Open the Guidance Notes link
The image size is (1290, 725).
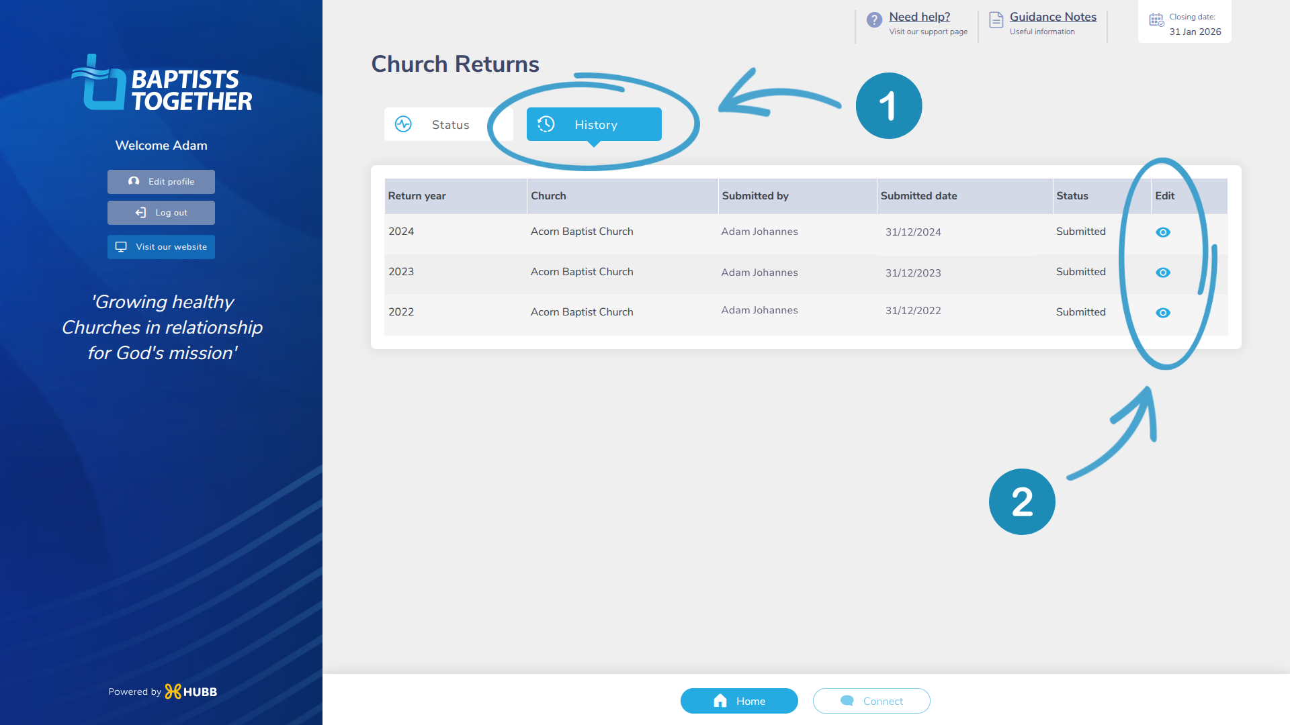tap(1053, 17)
